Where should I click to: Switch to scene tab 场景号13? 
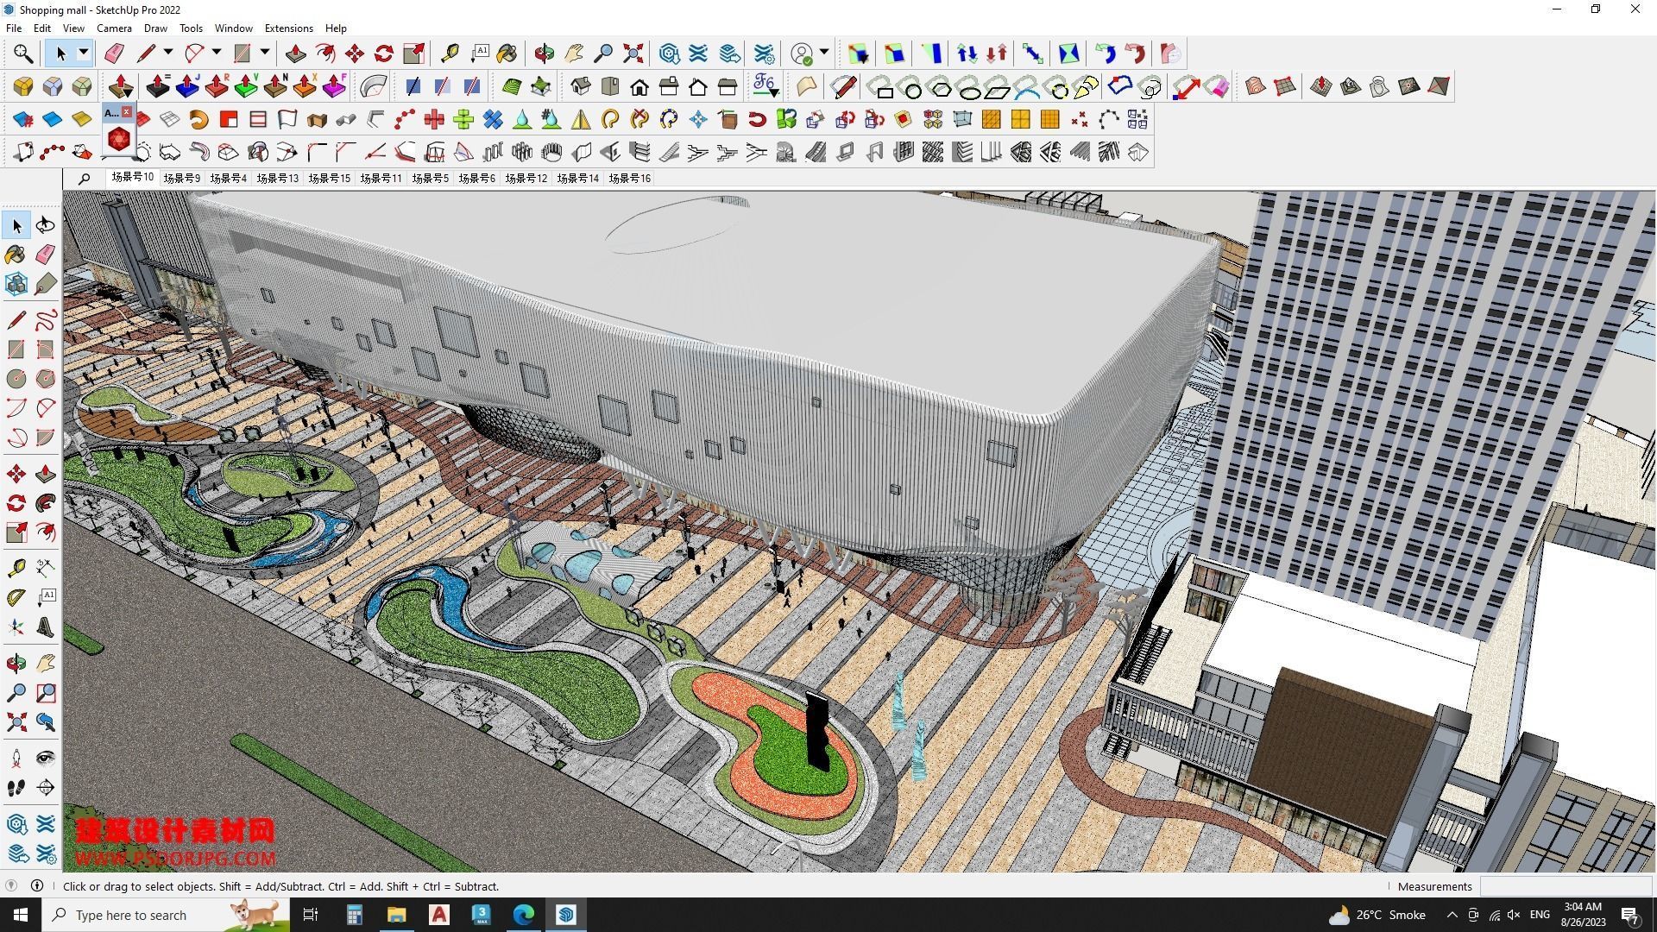277,178
